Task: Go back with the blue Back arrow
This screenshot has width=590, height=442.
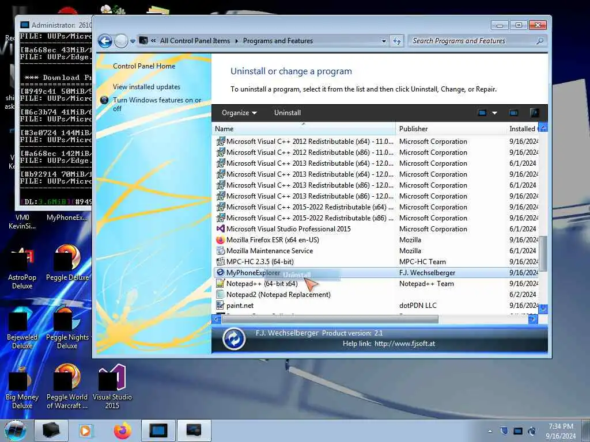Action: [105, 41]
